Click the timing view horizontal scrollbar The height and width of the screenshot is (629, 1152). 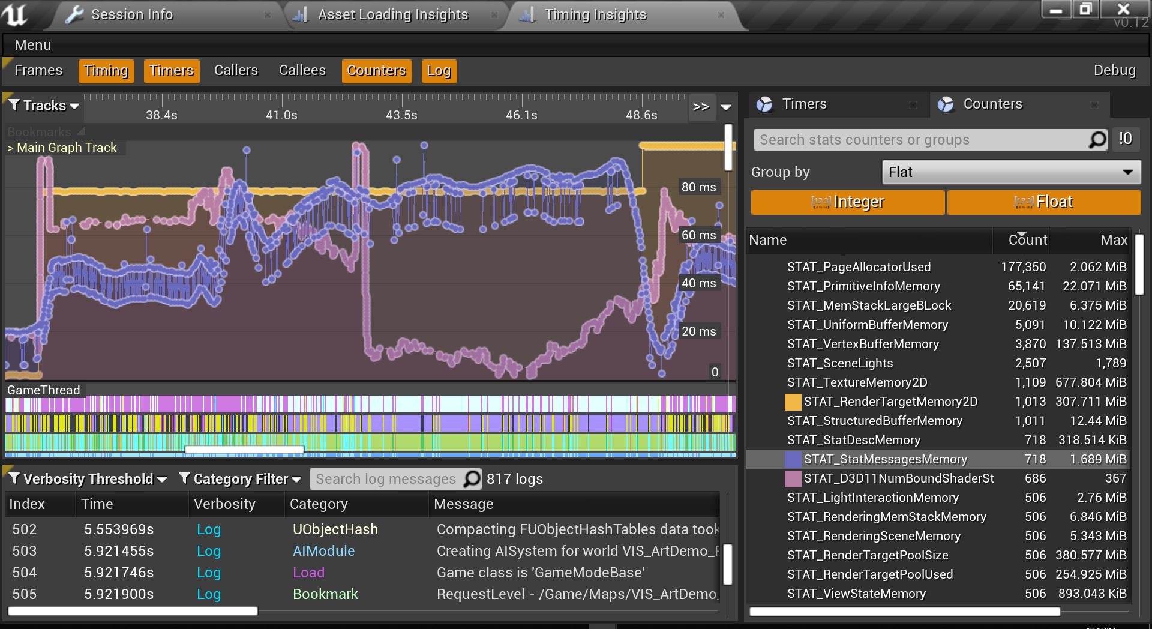coord(244,450)
